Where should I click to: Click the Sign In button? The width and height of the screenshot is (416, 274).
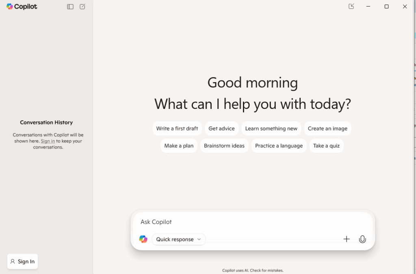tap(23, 261)
